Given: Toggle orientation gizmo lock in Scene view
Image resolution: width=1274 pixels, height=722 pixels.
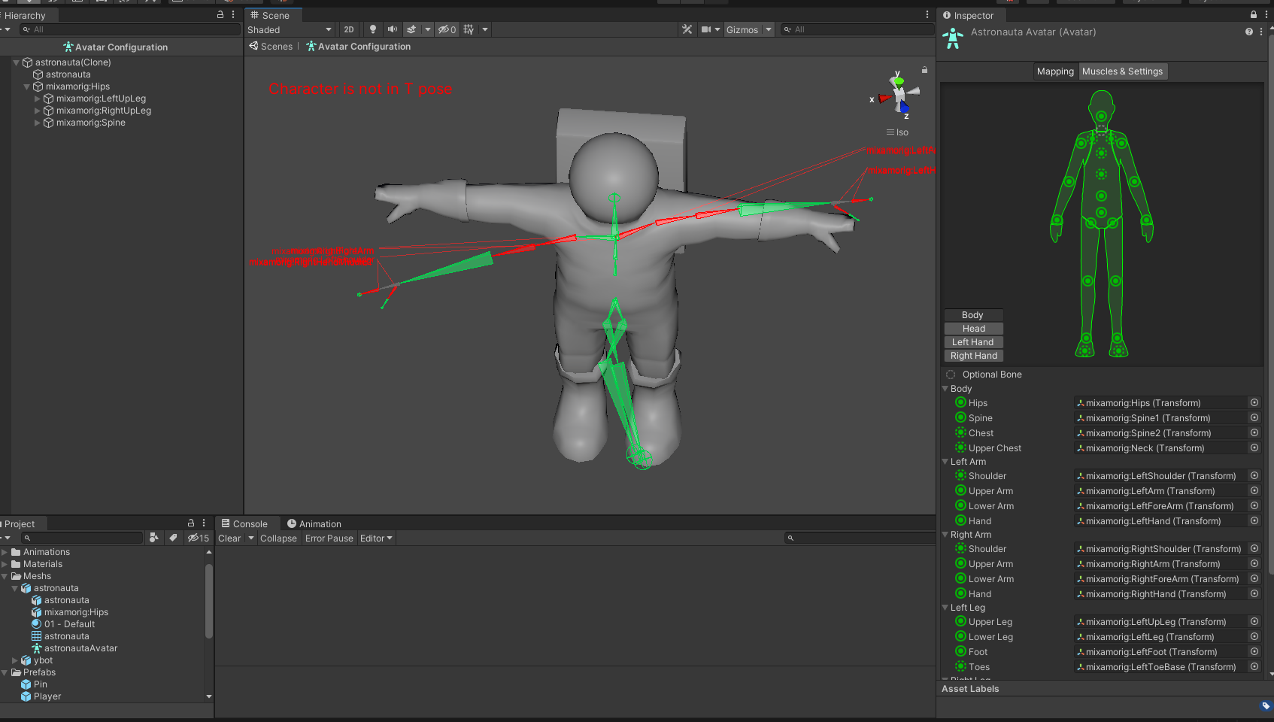Looking at the screenshot, I should (924, 70).
